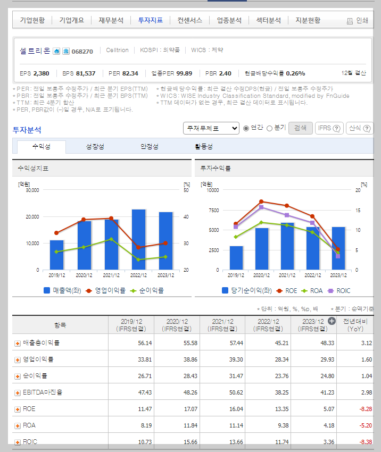
Task: Open the 컨센서스 menu tab
Action: [x=190, y=20]
